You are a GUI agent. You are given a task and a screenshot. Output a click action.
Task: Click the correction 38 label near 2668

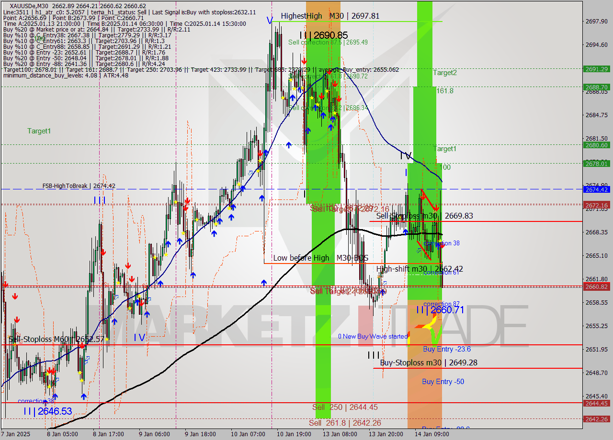tap(442, 243)
